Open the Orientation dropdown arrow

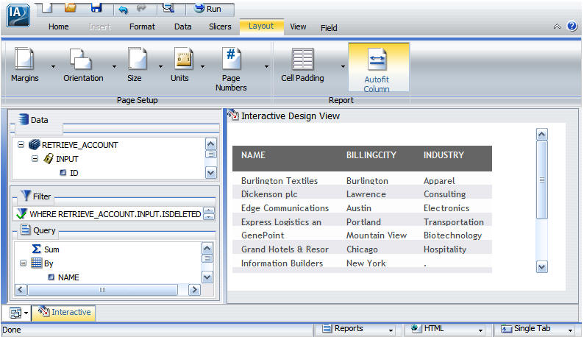114,66
